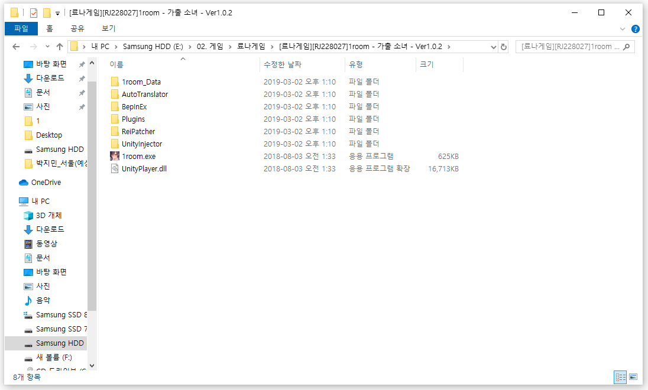Image resolution: width=648 pixels, height=390 pixels.
Task: Open the address bar history dropdown
Action: pos(493,47)
